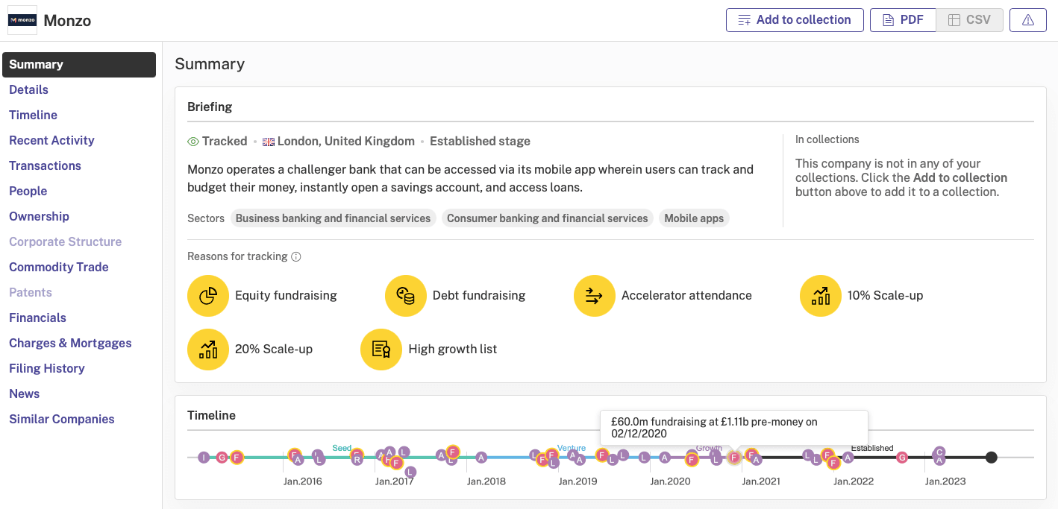Click the highlighted 'F' marker under the tooltip
Viewport: 1058px width, 509px height.
point(734,458)
